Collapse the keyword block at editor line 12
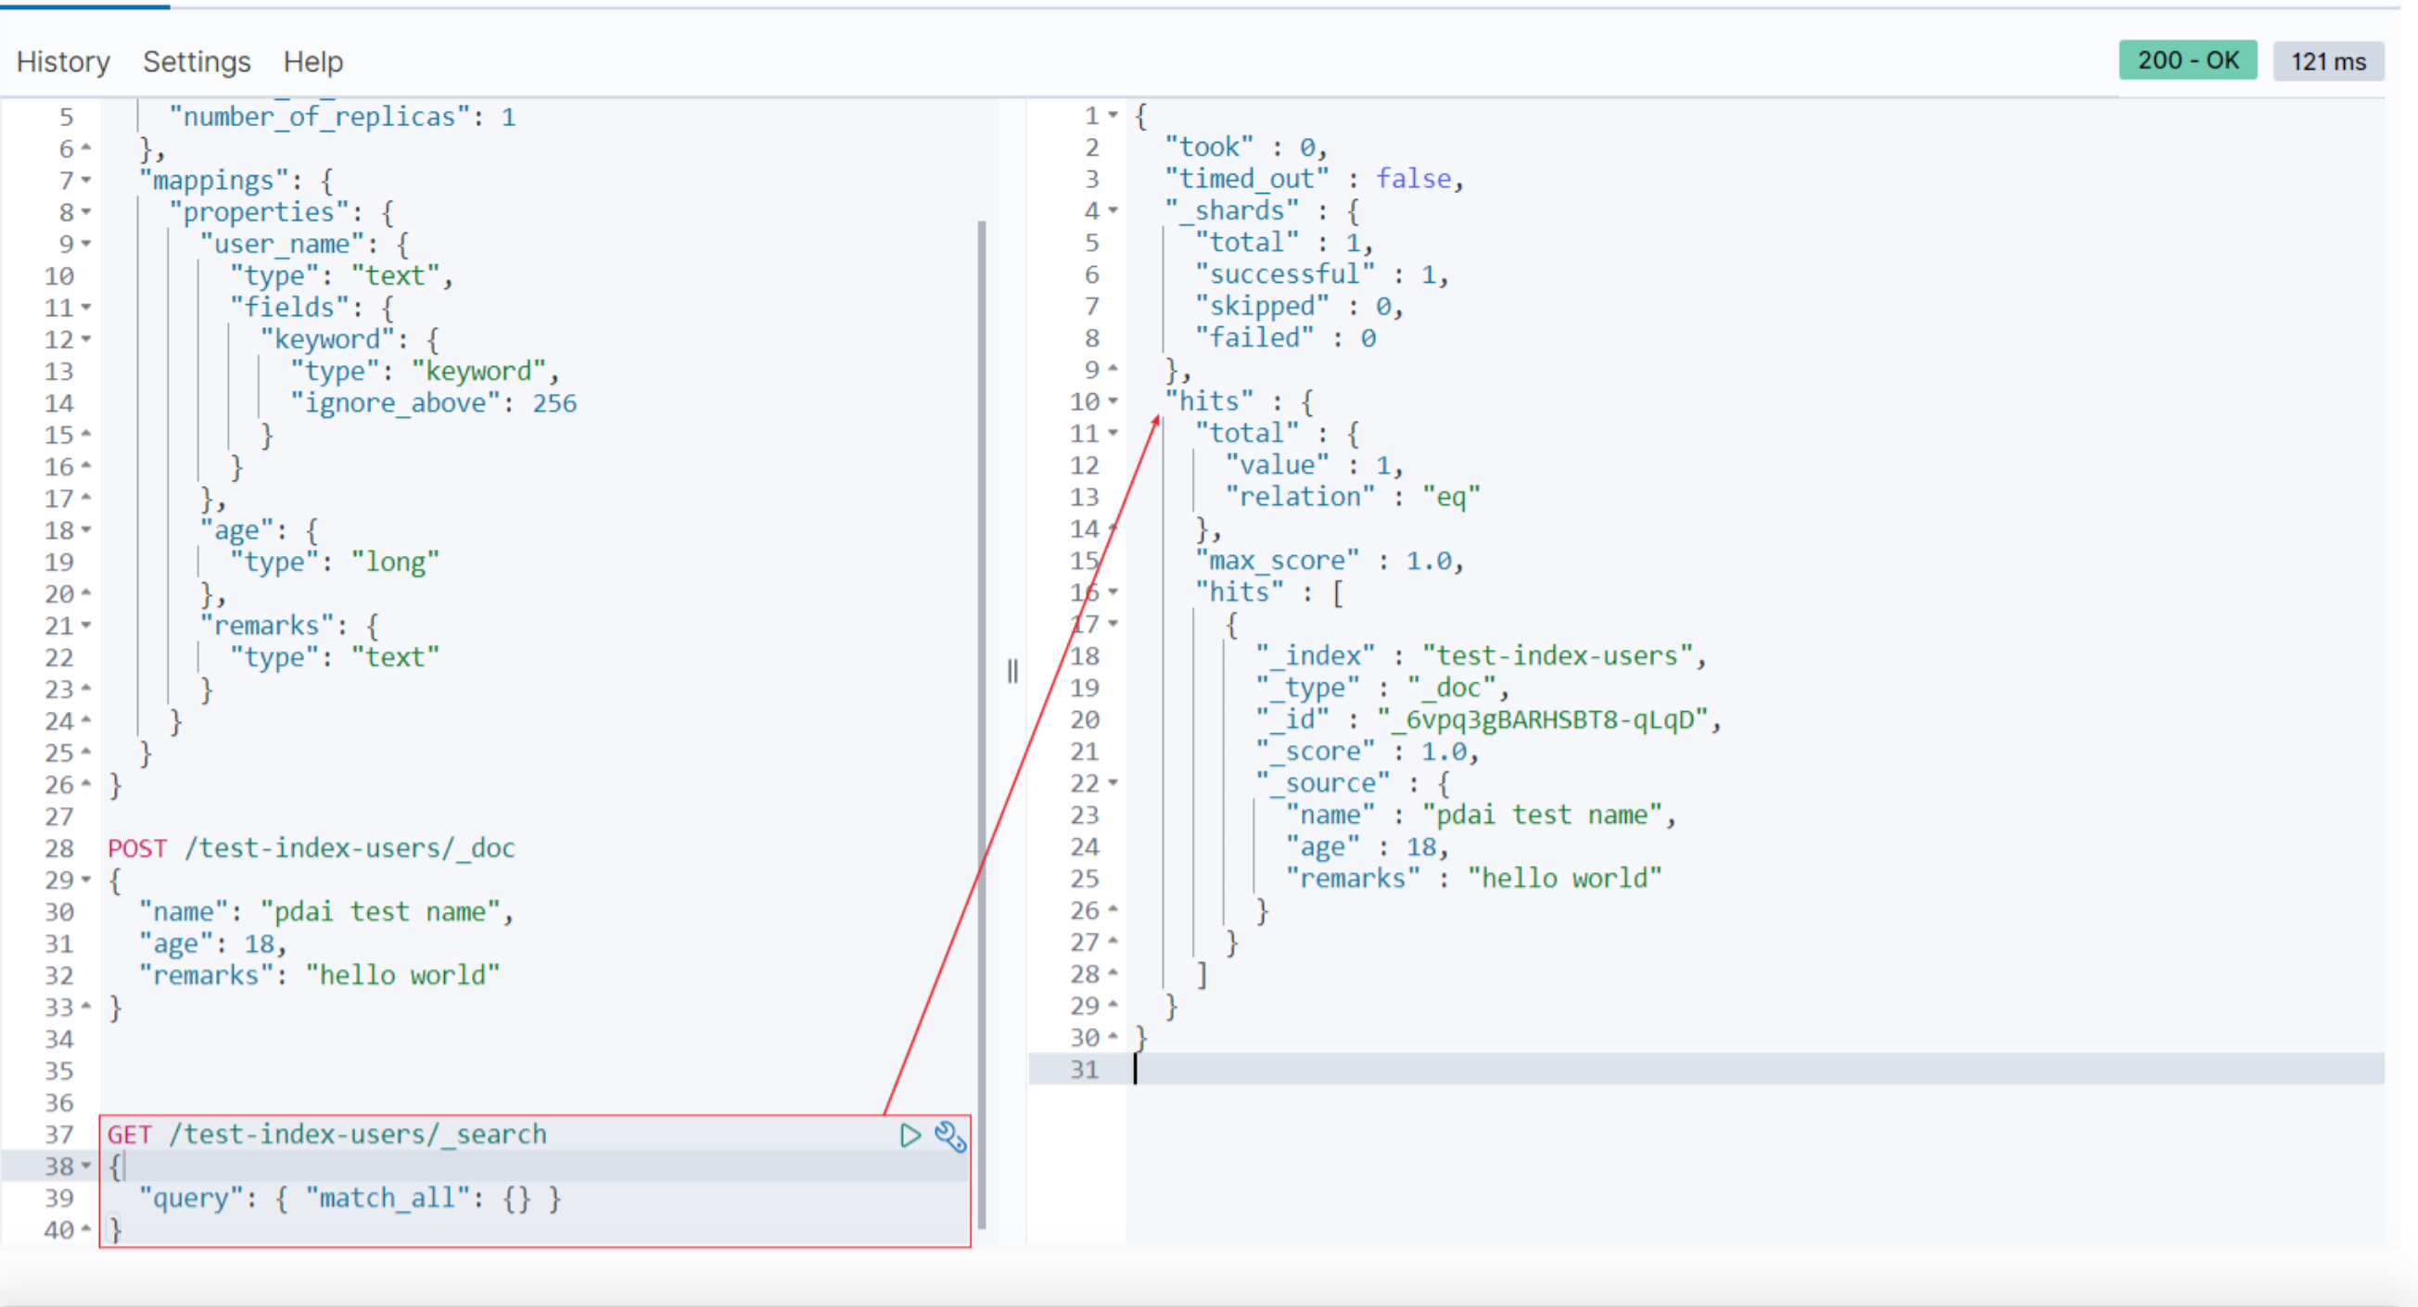The height and width of the screenshot is (1307, 2418). 86,338
